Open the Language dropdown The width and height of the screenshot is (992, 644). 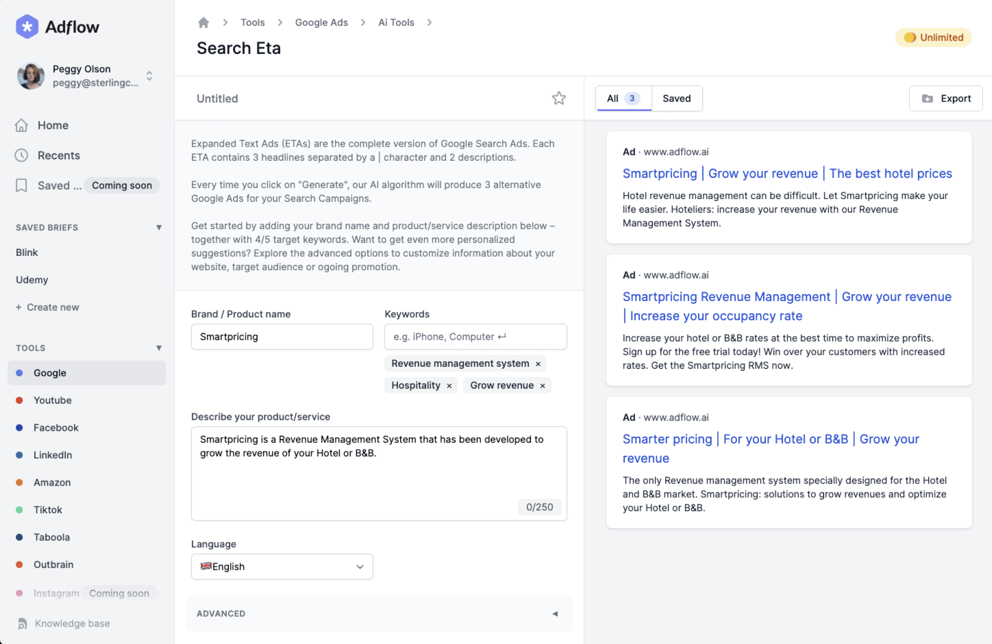[x=282, y=566]
